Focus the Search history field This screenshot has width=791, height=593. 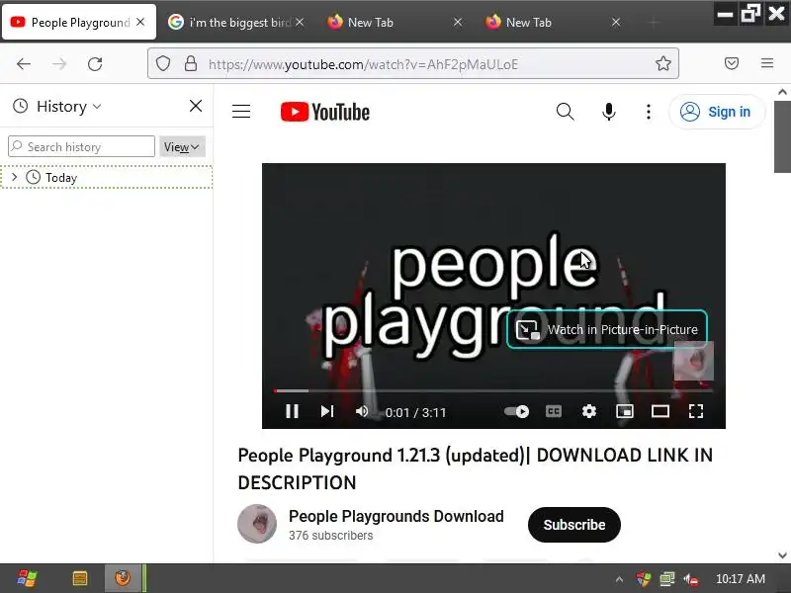point(81,146)
